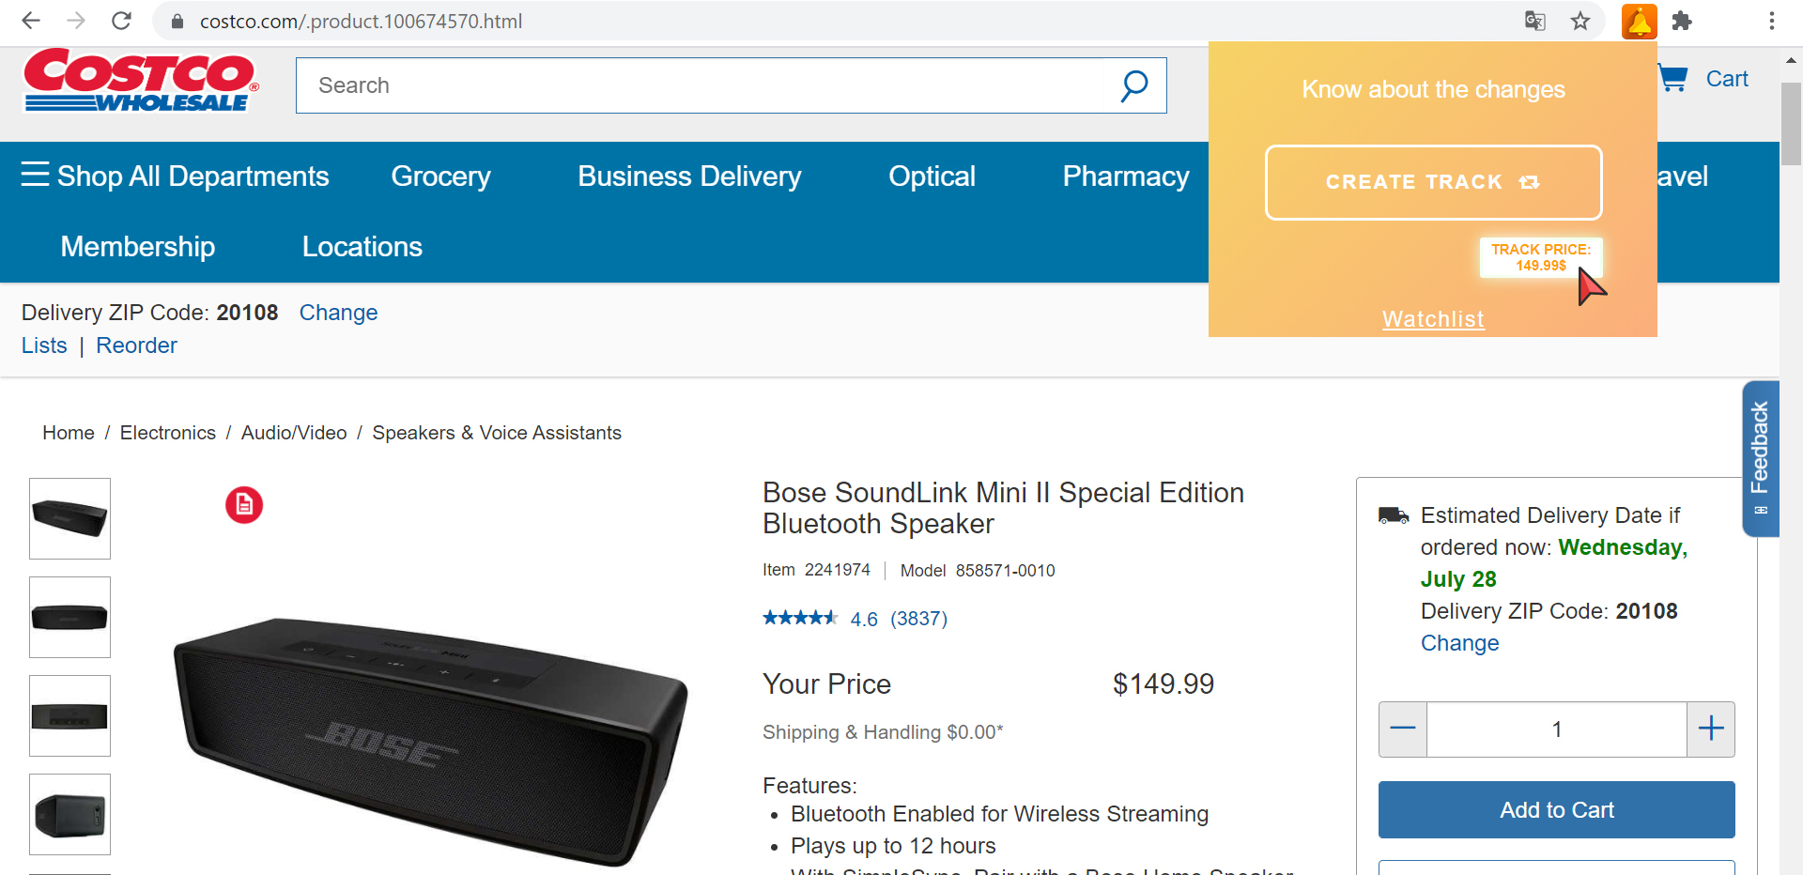
Task: Select the fourth speaker thumbnail
Action: [x=70, y=814]
